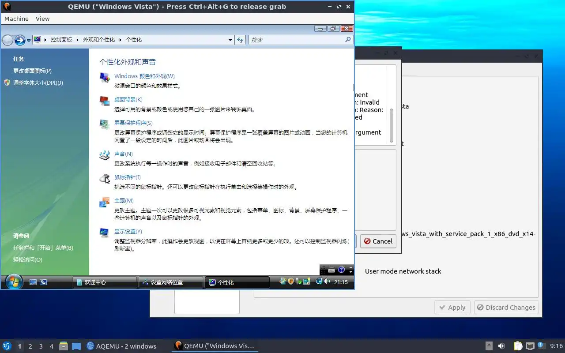Click the display settings monitor icon
This screenshot has height=353, width=565.
coord(105,233)
